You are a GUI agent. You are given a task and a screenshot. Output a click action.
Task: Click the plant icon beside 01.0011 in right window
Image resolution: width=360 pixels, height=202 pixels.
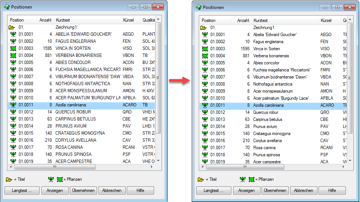204,105
